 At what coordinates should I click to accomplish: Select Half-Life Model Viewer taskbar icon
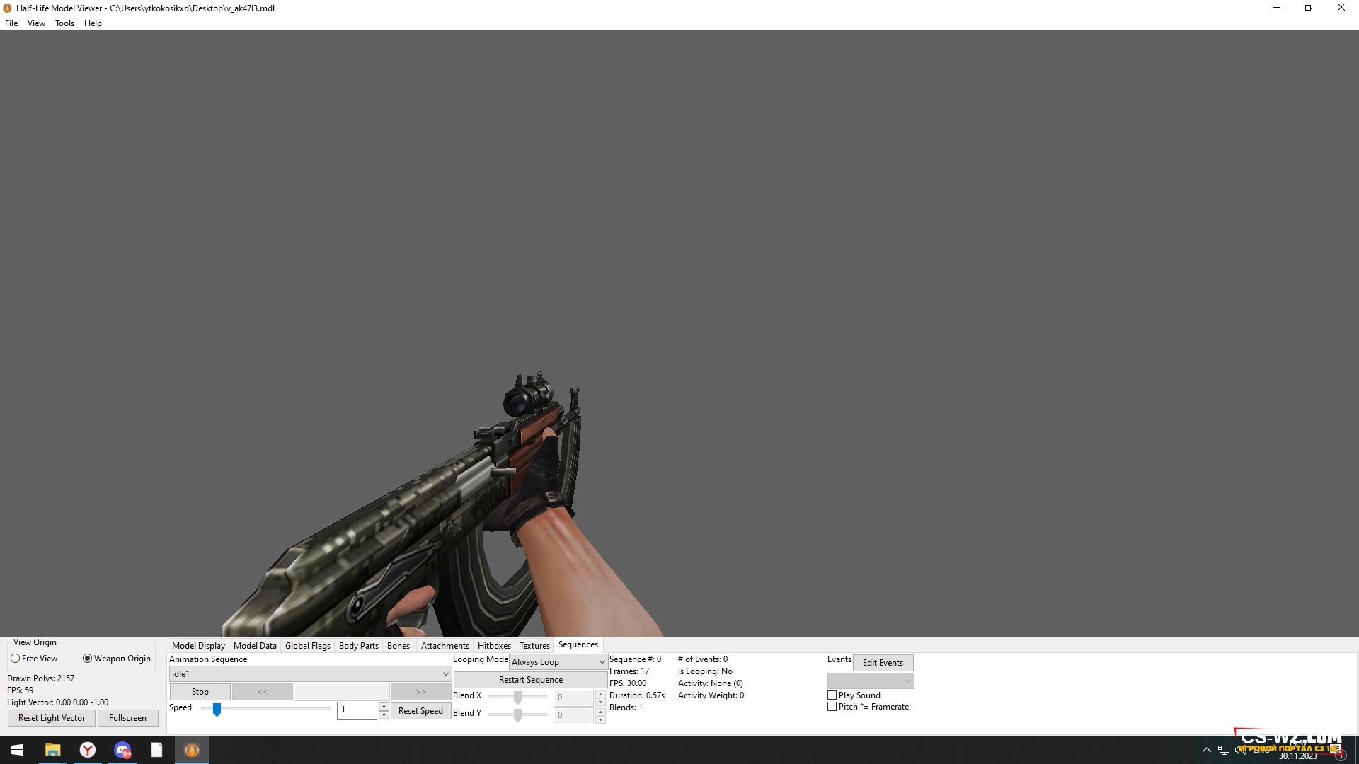tap(192, 750)
